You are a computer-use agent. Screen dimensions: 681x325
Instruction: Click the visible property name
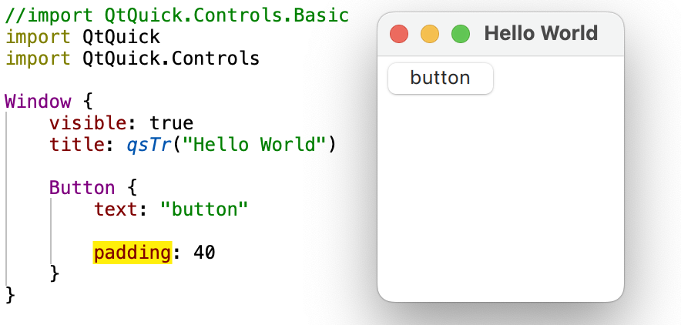[88, 123]
